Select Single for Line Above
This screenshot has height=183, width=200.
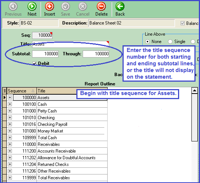tap(170, 42)
